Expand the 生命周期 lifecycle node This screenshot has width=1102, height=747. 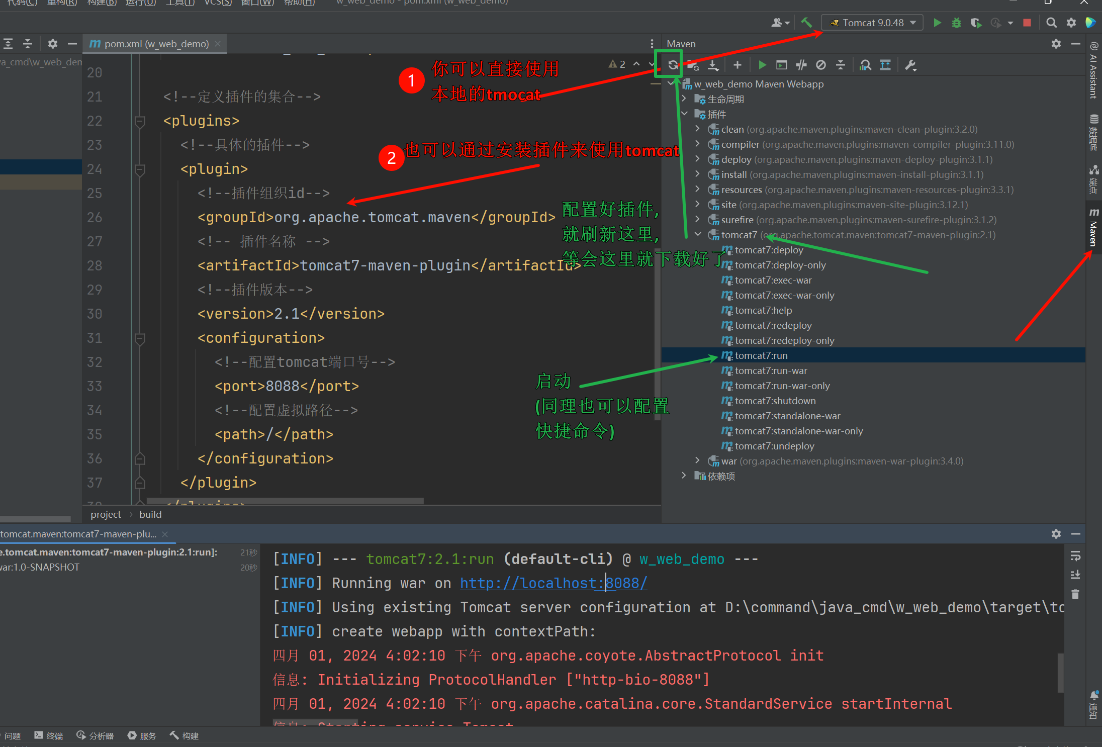pos(684,99)
